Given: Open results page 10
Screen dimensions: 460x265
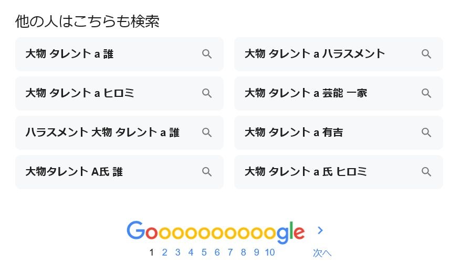Looking at the screenshot, I should (269, 252).
